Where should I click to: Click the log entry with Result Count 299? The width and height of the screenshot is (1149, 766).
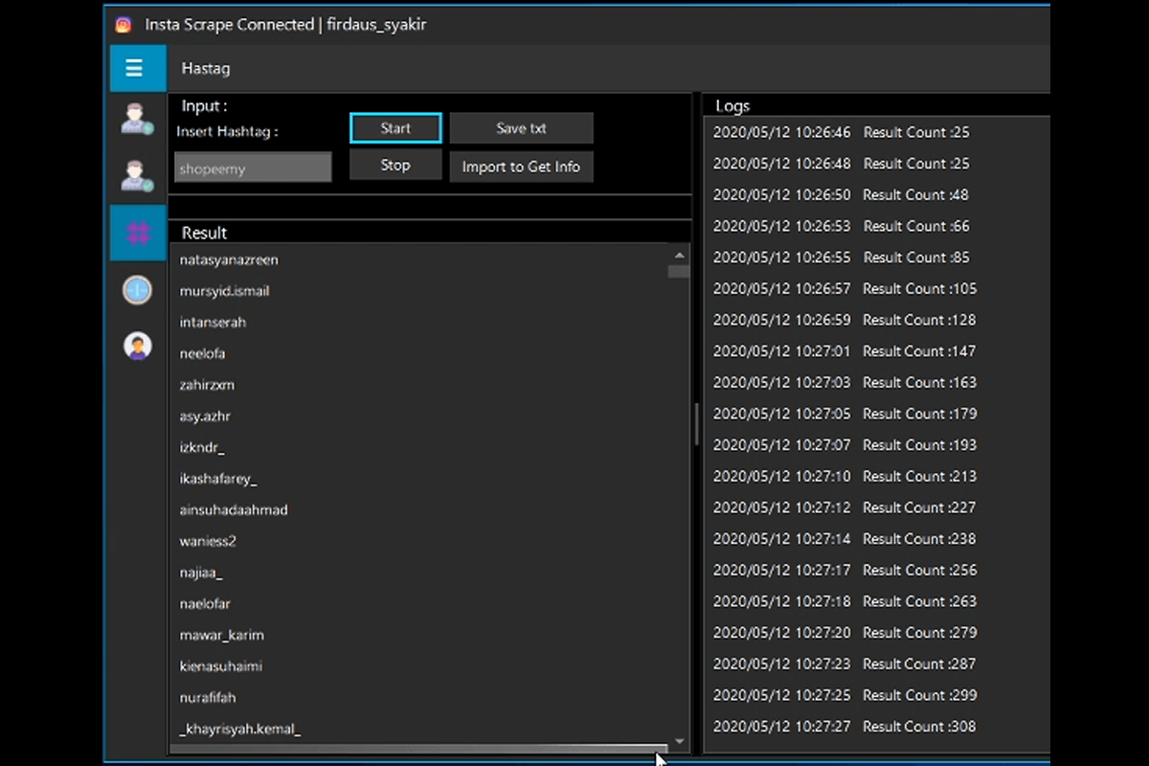[x=845, y=695]
